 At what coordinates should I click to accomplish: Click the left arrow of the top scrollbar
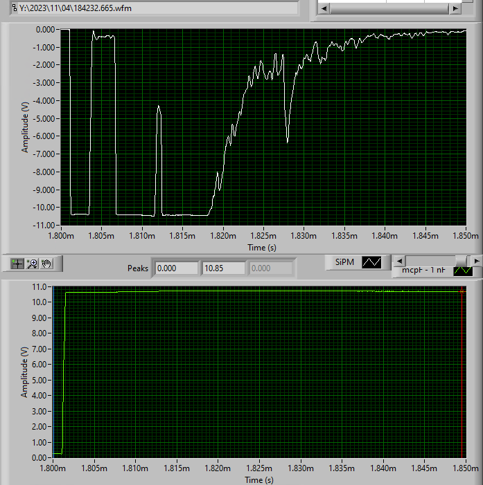[324, 9]
